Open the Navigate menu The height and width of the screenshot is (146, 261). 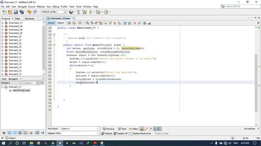[22, 6]
